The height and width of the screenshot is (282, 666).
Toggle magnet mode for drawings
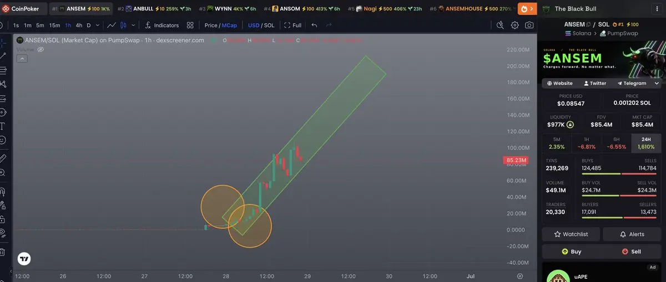3,192
